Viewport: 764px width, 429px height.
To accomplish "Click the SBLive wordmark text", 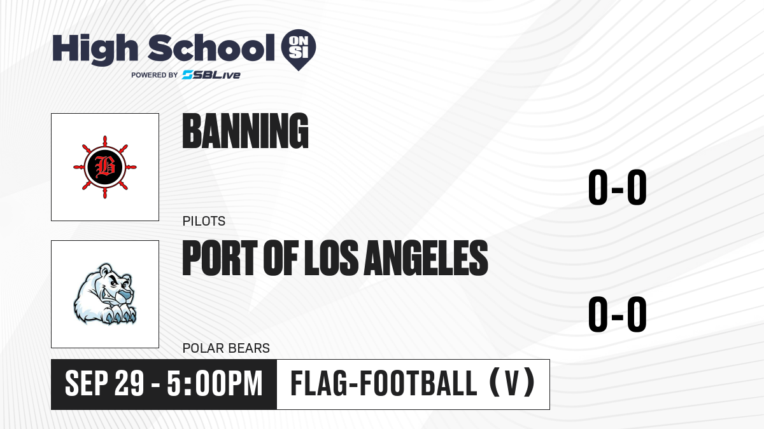I will click(218, 75).
